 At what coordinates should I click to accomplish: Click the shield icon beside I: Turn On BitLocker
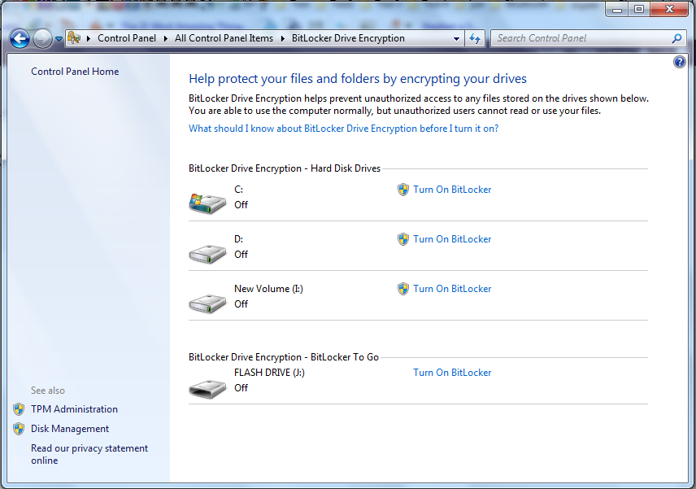click(x=403, y=289)
